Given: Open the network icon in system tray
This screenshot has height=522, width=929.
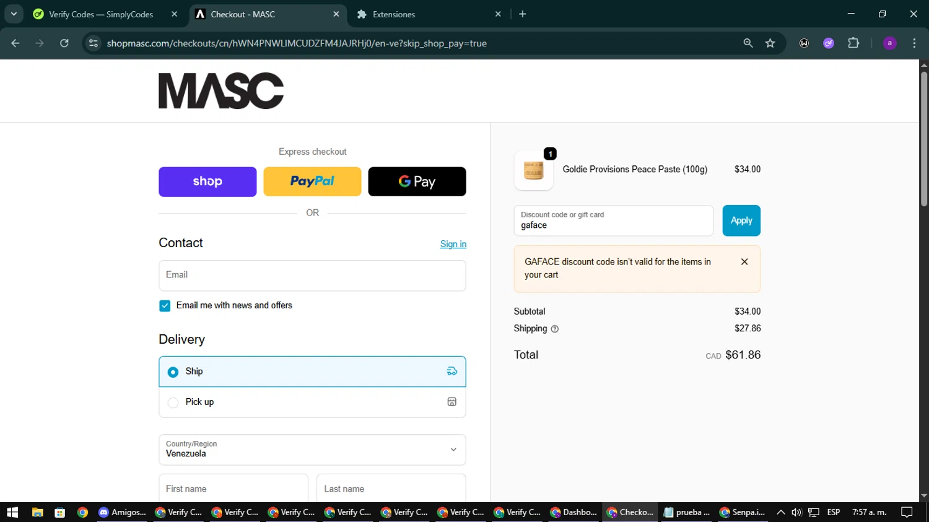Looking at the screenshot, I should (814, 512).
